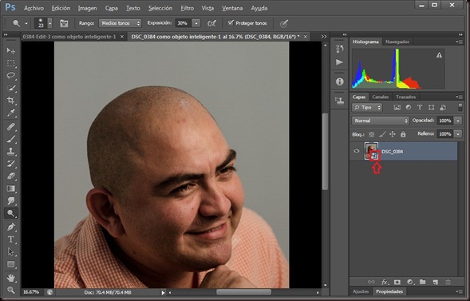This screenshot has width=470, height=301.
Task: Toggle shape layer filter icon
Action: 431,107
